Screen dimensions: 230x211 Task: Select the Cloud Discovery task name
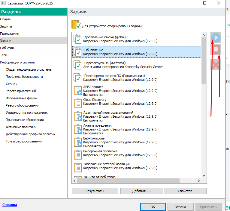pyautogui.click(x=95, y=100)
